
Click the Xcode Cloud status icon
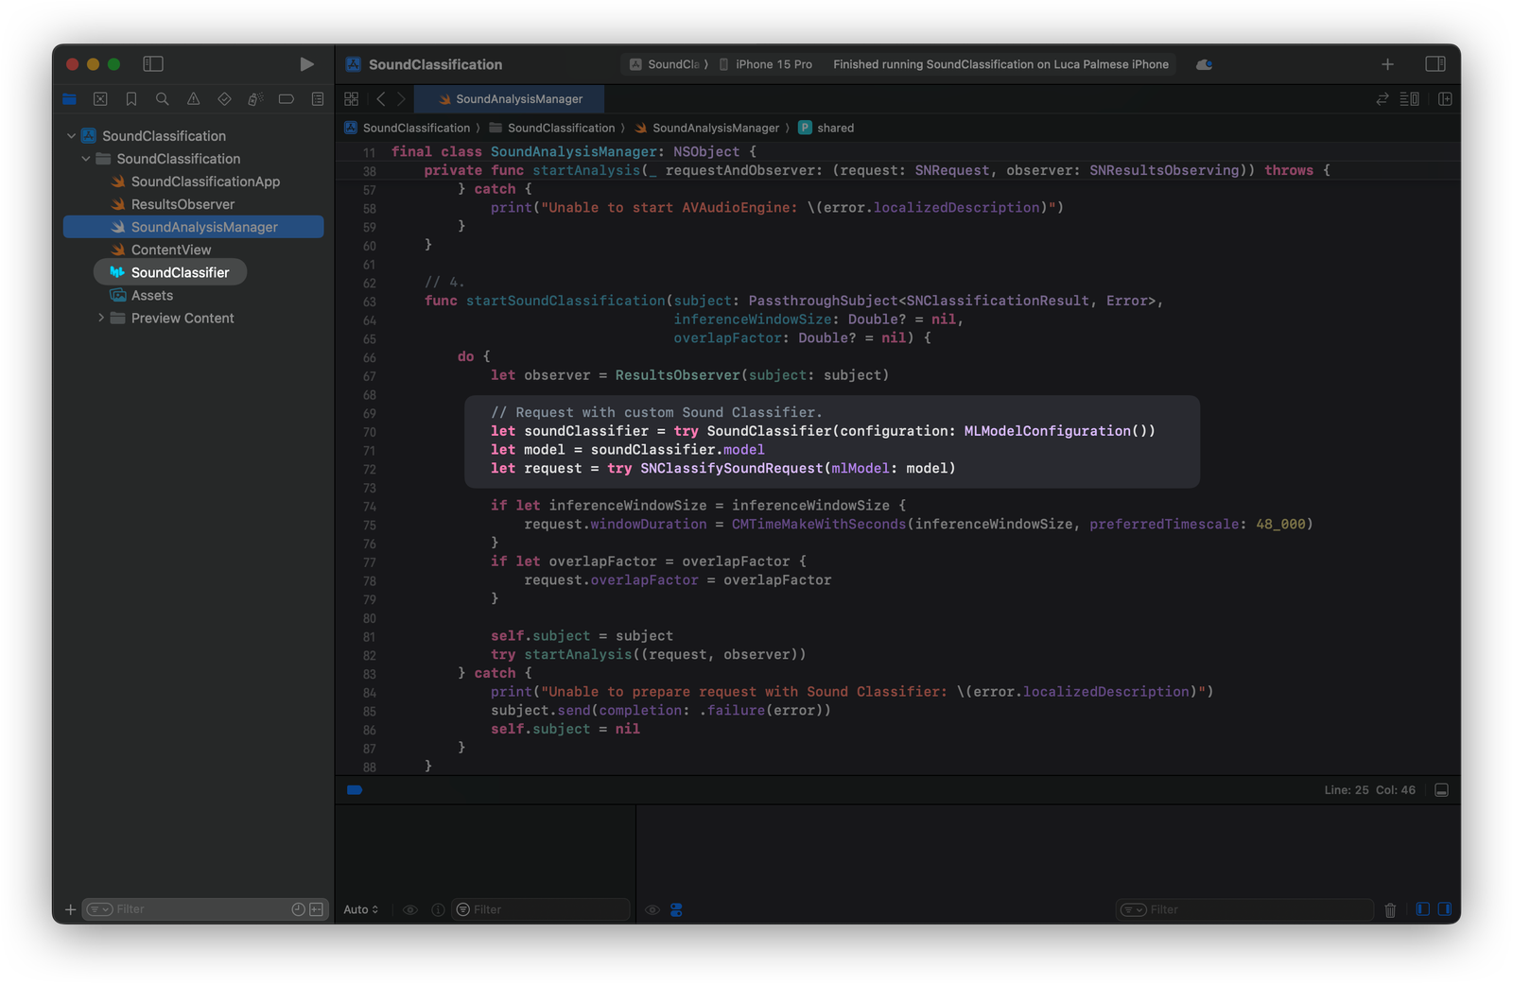(1204, 64)
